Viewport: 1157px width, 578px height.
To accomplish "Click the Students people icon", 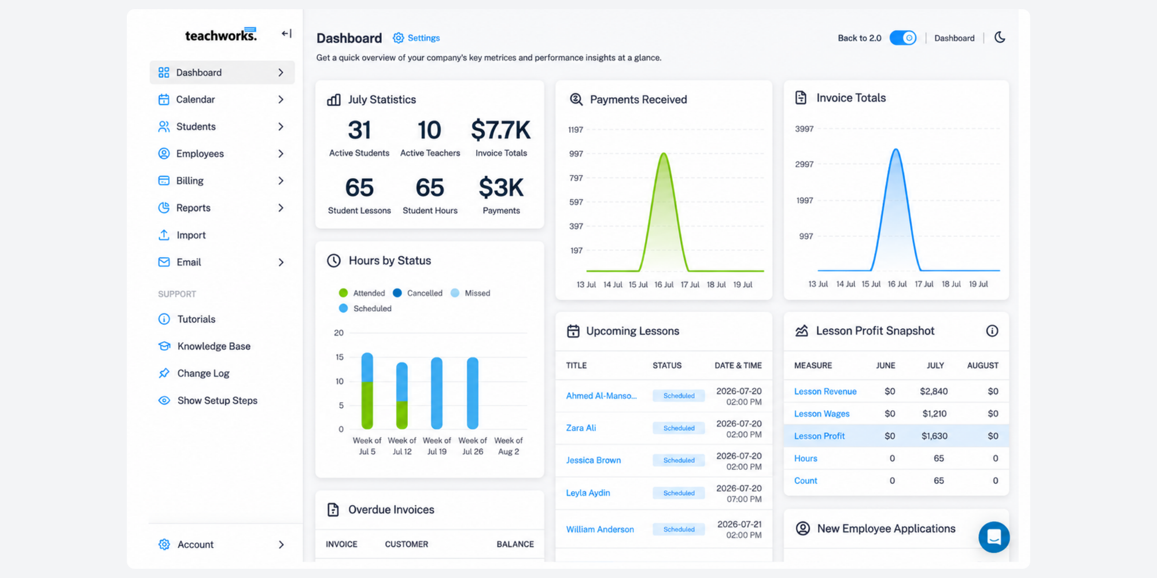I will (164, 127).
